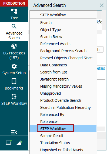Open the Tree navigation icon
107x154 pixels.
tap(14, 11)
